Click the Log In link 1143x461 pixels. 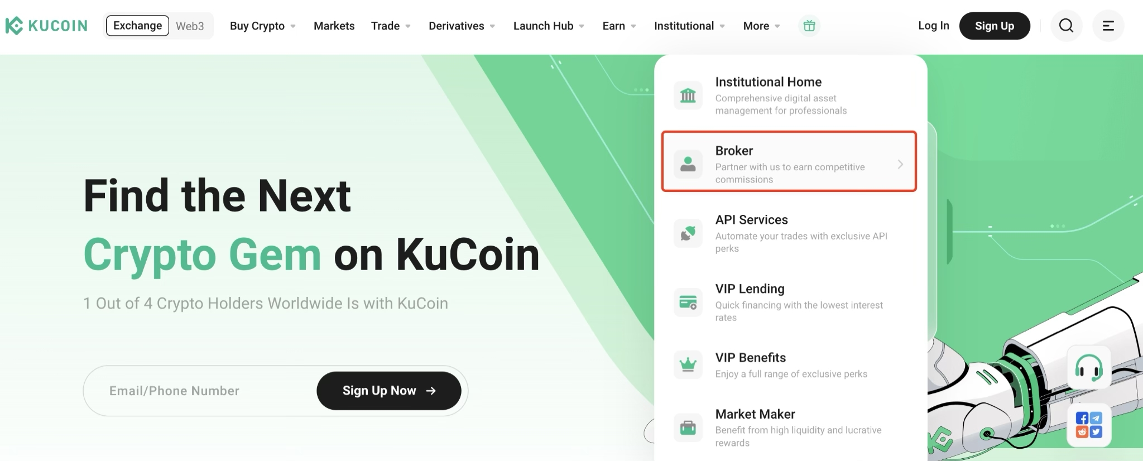coord(933,26)
